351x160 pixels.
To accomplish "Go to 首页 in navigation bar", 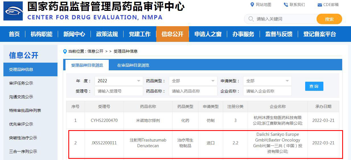I will (14, 34).
